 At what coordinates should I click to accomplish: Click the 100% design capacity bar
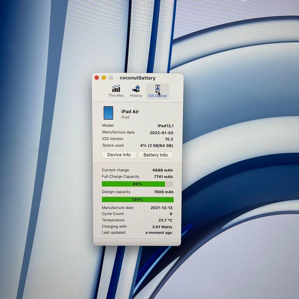(138, 200)
